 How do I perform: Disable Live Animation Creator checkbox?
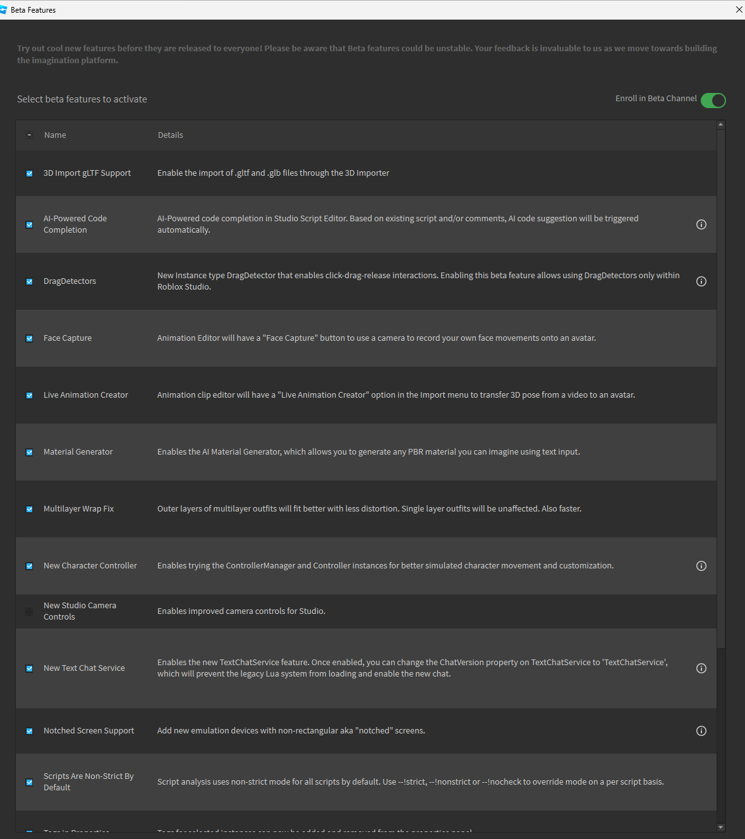(29, 395)
